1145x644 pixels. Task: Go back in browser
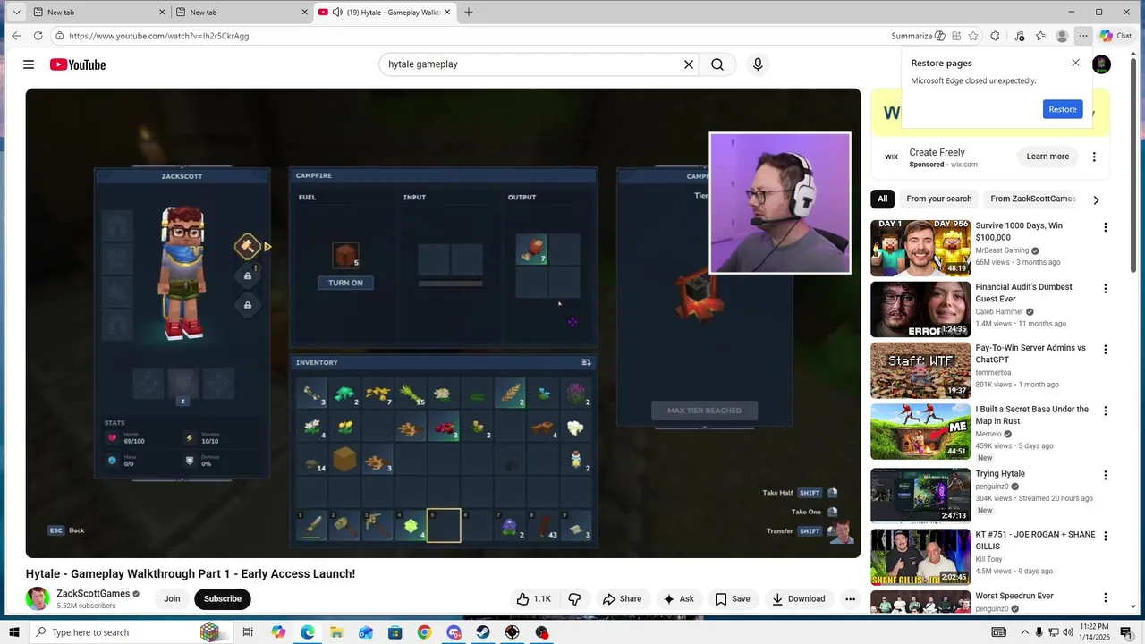pos(16,36)
